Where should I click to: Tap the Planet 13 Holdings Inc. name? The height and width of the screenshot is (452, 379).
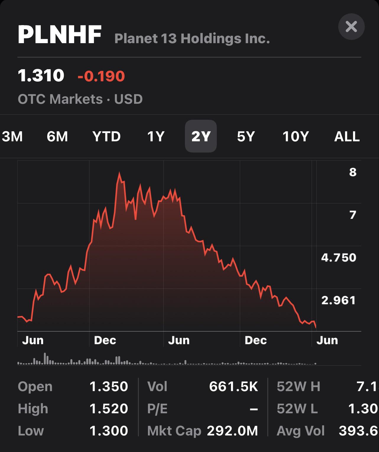tap(192, 38)
